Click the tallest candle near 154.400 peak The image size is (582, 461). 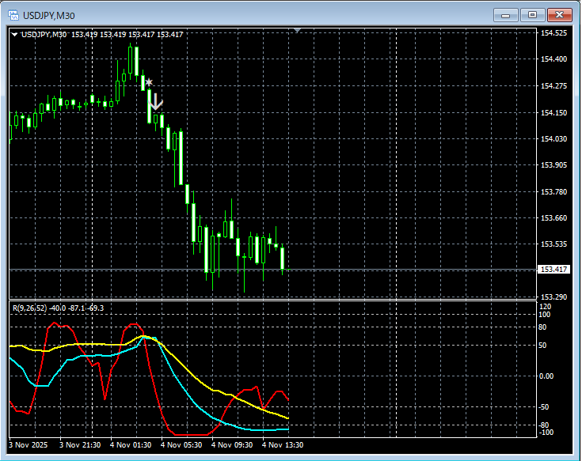tap(136, 61)
